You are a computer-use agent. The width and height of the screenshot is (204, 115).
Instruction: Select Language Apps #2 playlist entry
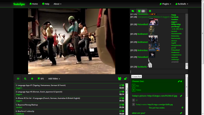point(70,93)
